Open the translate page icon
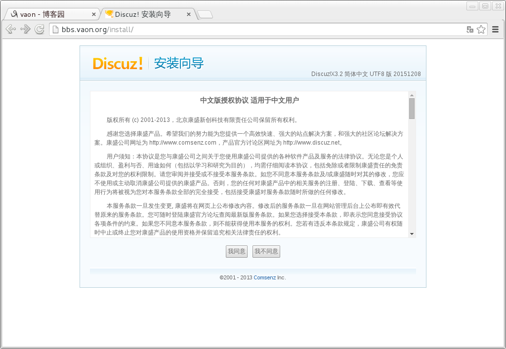The width and height of the screenshot is (506, 349). 470,30
